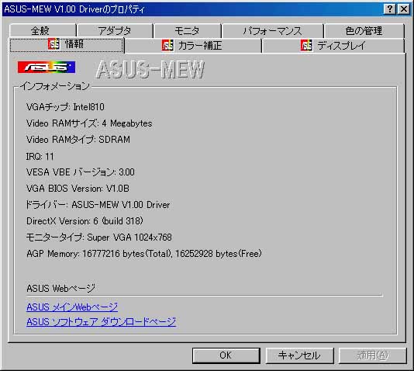Open the アダプタ tab
Screen dimensions: 414x371
[x=115, y=30]
